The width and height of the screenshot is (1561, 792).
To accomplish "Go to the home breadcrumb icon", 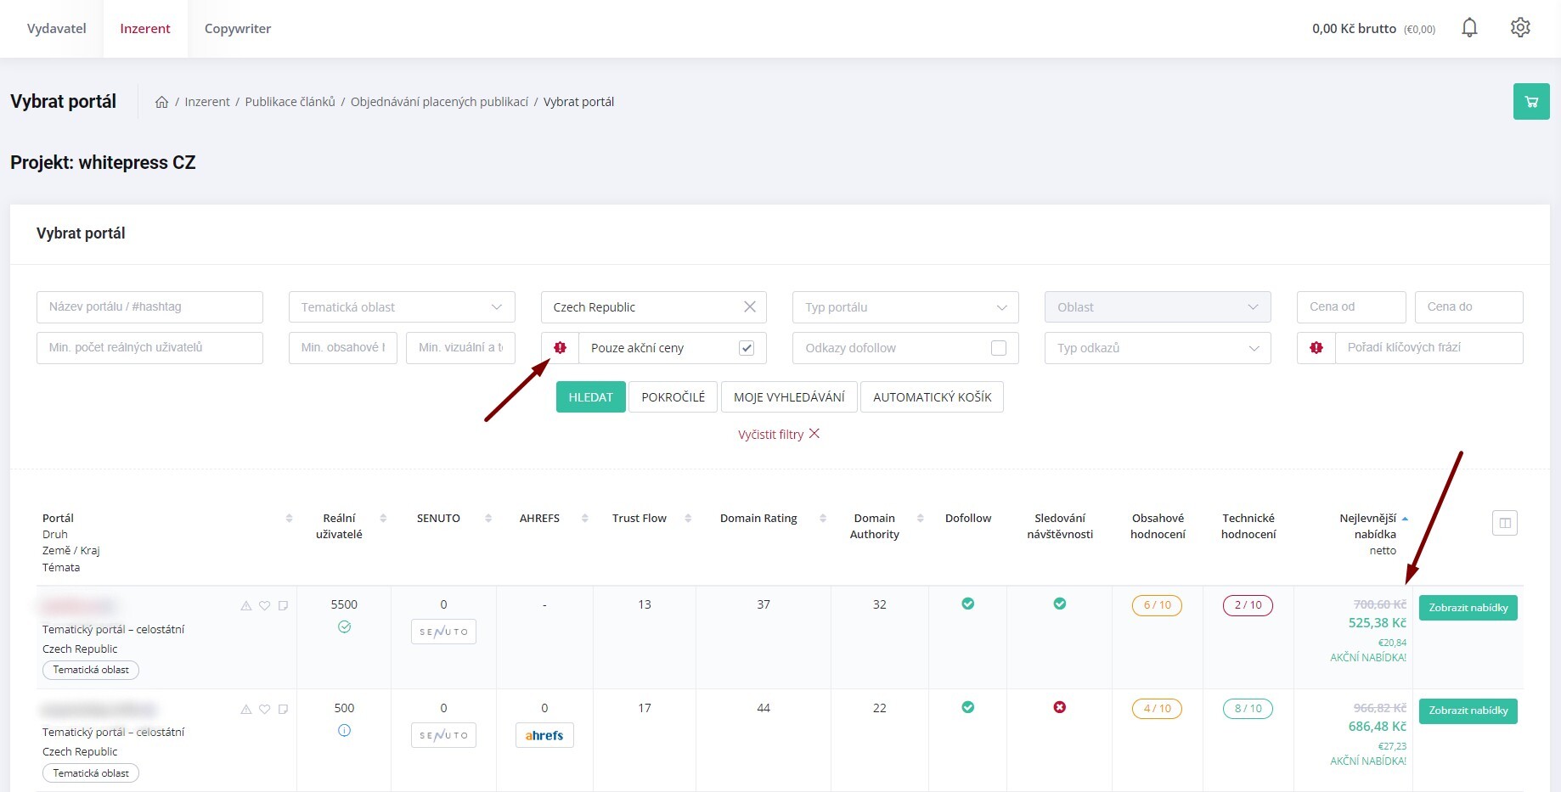I will coord(161,102).
